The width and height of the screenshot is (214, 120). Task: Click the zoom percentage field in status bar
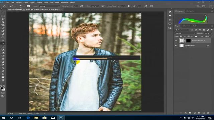coord(10,113)
